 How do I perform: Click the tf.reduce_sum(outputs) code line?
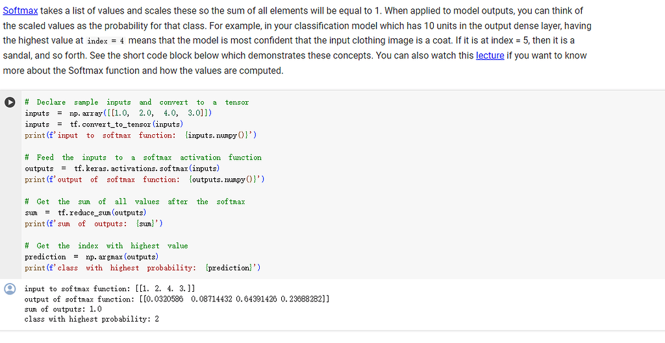[85, 213]
